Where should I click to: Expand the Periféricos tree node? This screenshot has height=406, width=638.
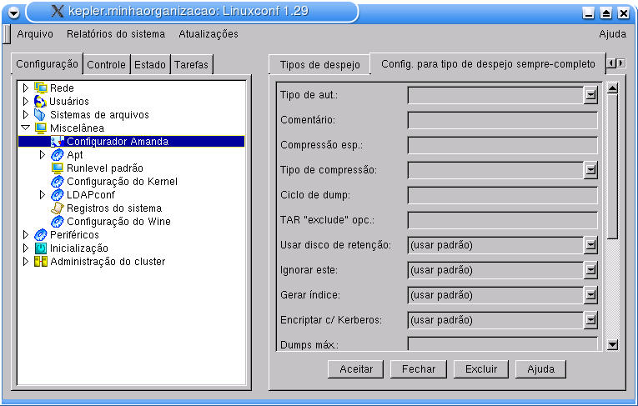point(26,235)
